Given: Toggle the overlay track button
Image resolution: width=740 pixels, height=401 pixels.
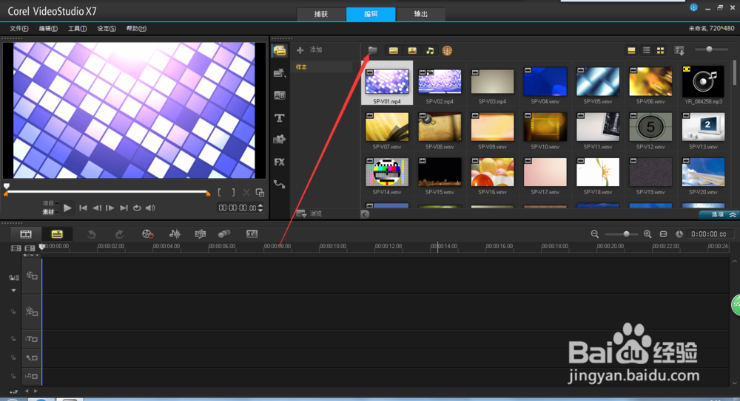Looking at the screenshot, I should (32, 312).
